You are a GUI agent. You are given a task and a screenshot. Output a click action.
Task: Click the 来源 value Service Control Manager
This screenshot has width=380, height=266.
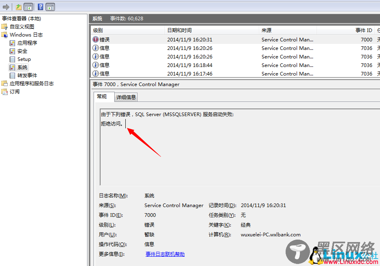[174, 205]
